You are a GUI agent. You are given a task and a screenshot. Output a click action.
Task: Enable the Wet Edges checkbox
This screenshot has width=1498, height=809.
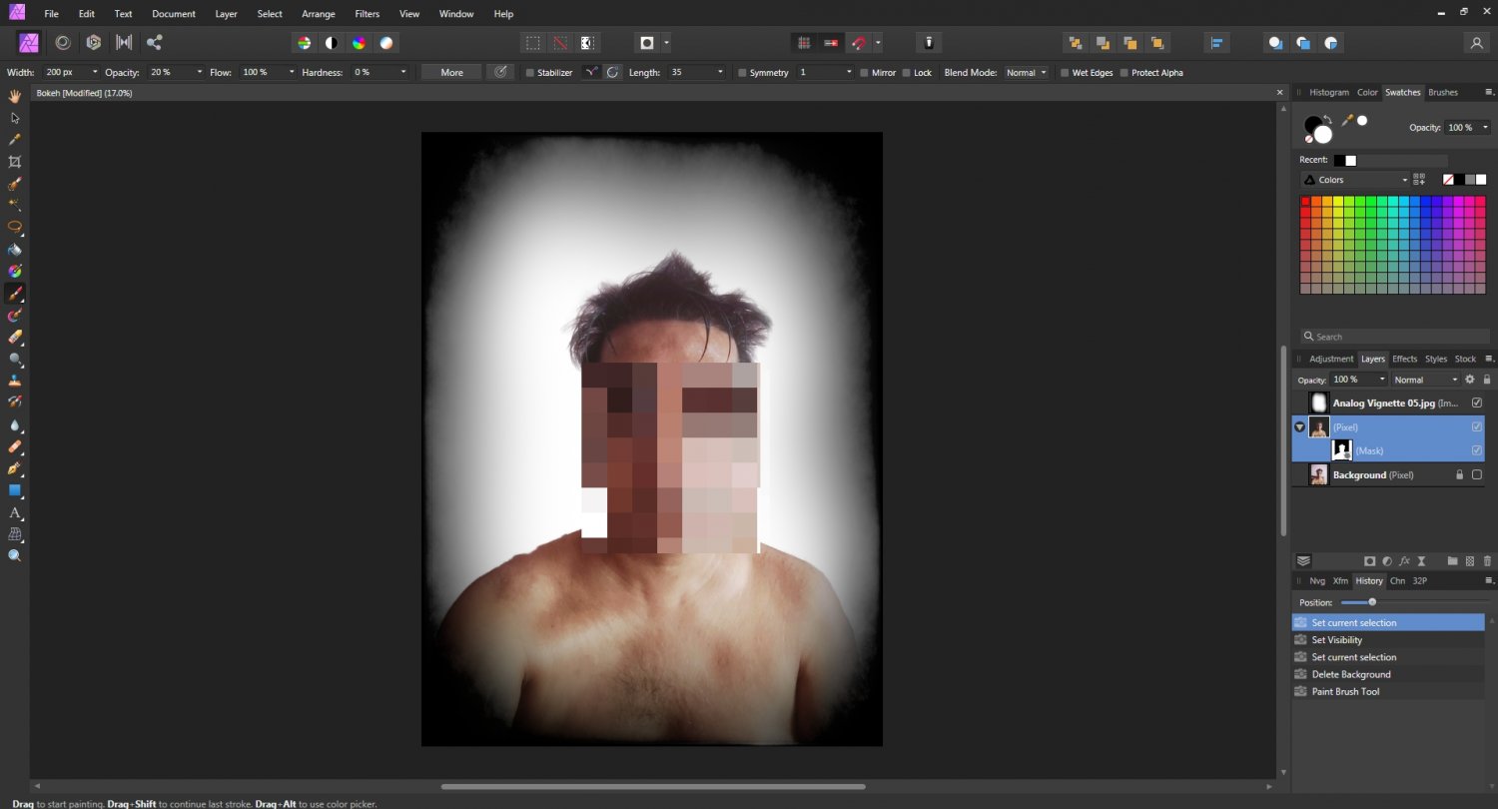pyautogui.click(x=1065, y=72)
